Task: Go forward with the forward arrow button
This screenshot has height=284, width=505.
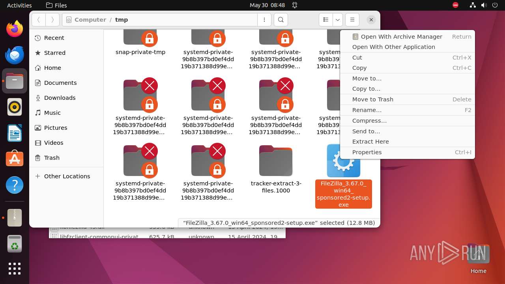Action: point(52,20)
